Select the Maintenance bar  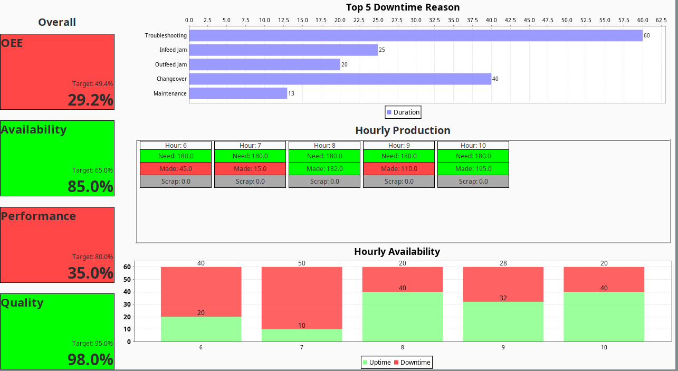(x=237, y=93)
